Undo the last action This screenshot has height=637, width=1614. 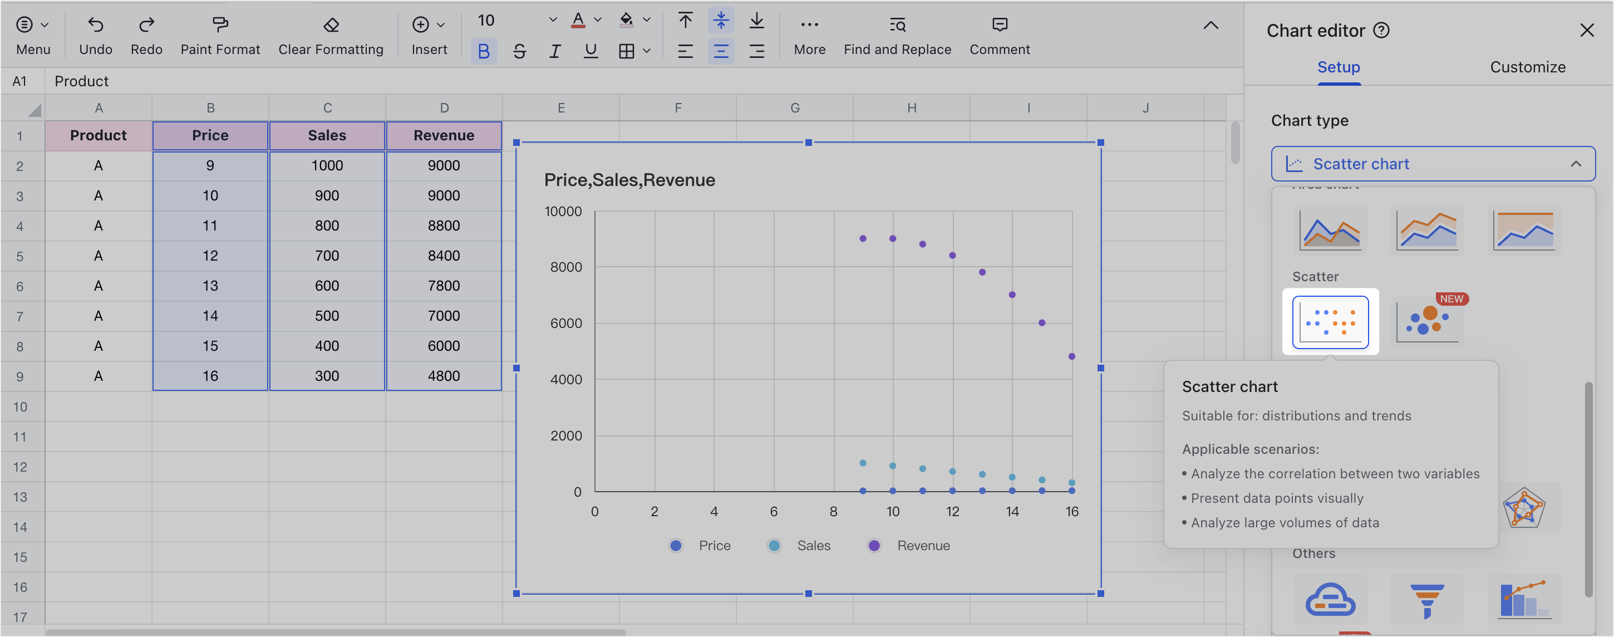pyautogui.click(x=95, y=35)
